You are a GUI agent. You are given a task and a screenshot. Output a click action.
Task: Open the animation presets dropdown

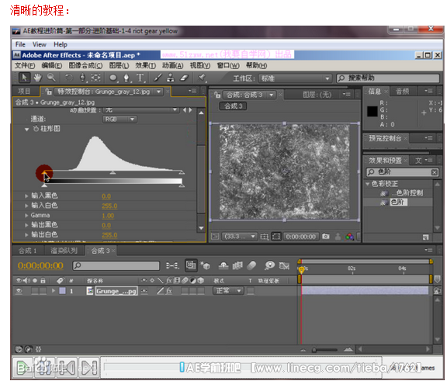[140, 110]
